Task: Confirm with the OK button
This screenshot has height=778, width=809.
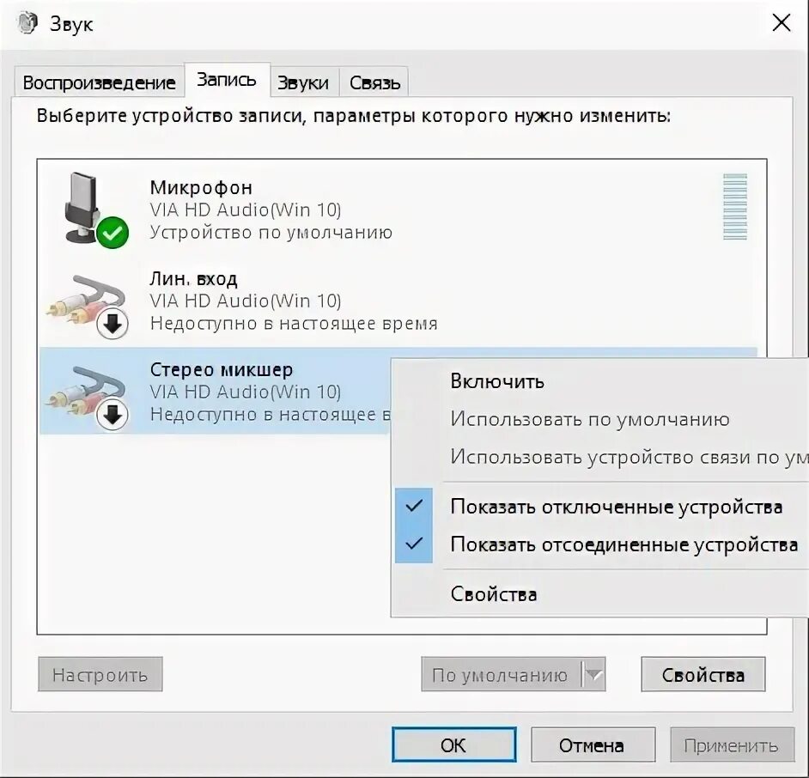Action: 453,745
